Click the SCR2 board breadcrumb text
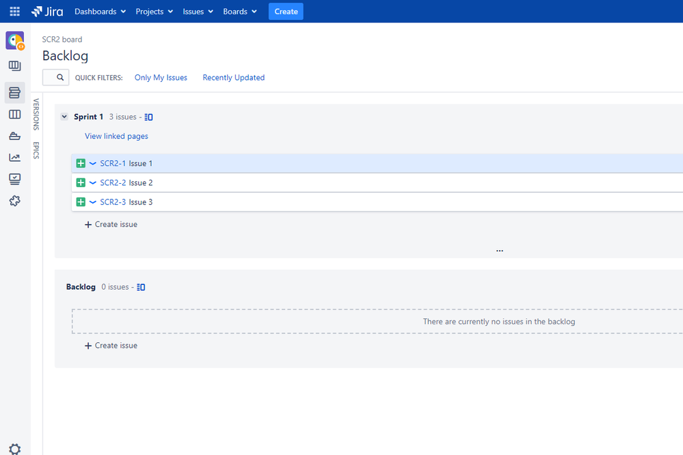 pyautogui.click(x=62, y=39)
